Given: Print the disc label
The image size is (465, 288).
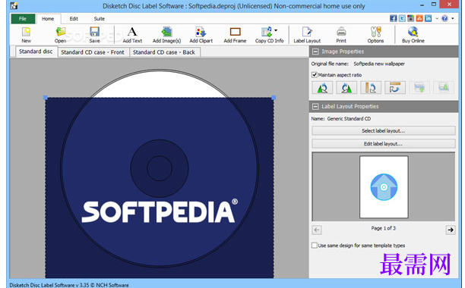Looking at the screenshot, I should (341, 35).
